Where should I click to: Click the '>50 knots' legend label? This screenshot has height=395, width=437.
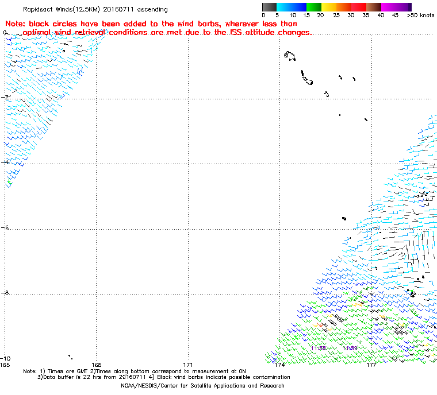(420, 16)
